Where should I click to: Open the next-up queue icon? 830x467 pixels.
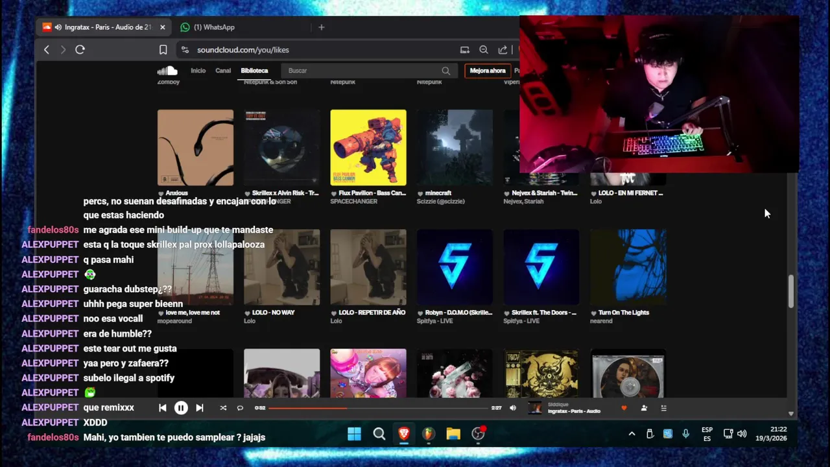tap(663, 408)
